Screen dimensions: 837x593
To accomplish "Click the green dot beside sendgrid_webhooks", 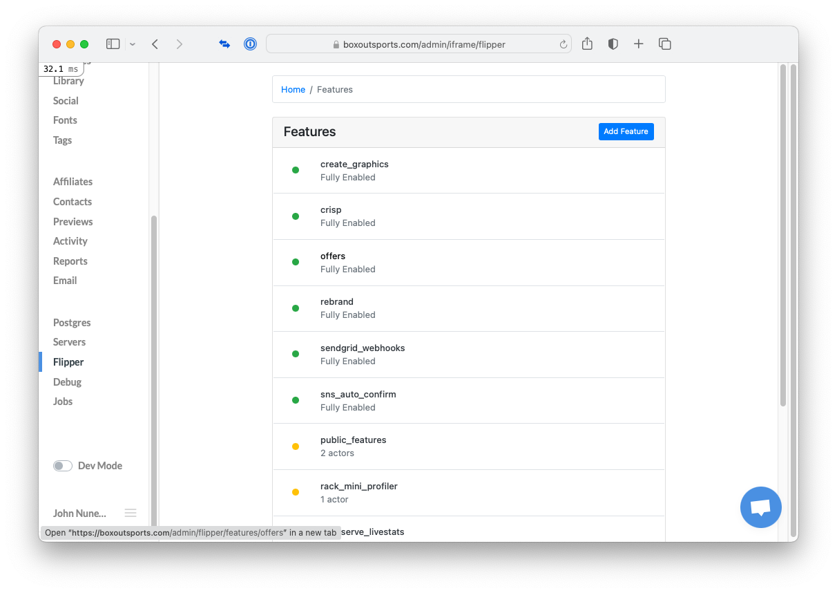I will click(x=296, y=354).
